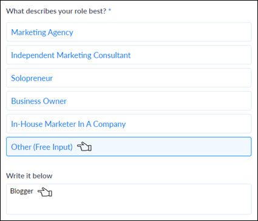Click the blue required asterisk
Screen dimensions: 258x221
point(109,11)
